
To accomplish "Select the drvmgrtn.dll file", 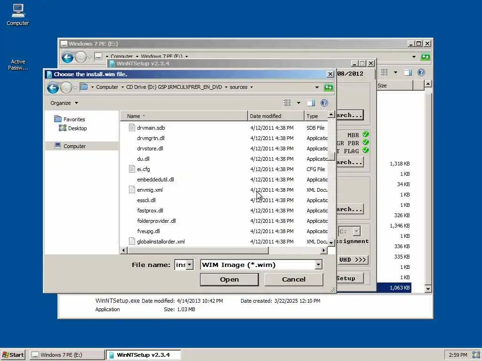I will pos(151,138).
